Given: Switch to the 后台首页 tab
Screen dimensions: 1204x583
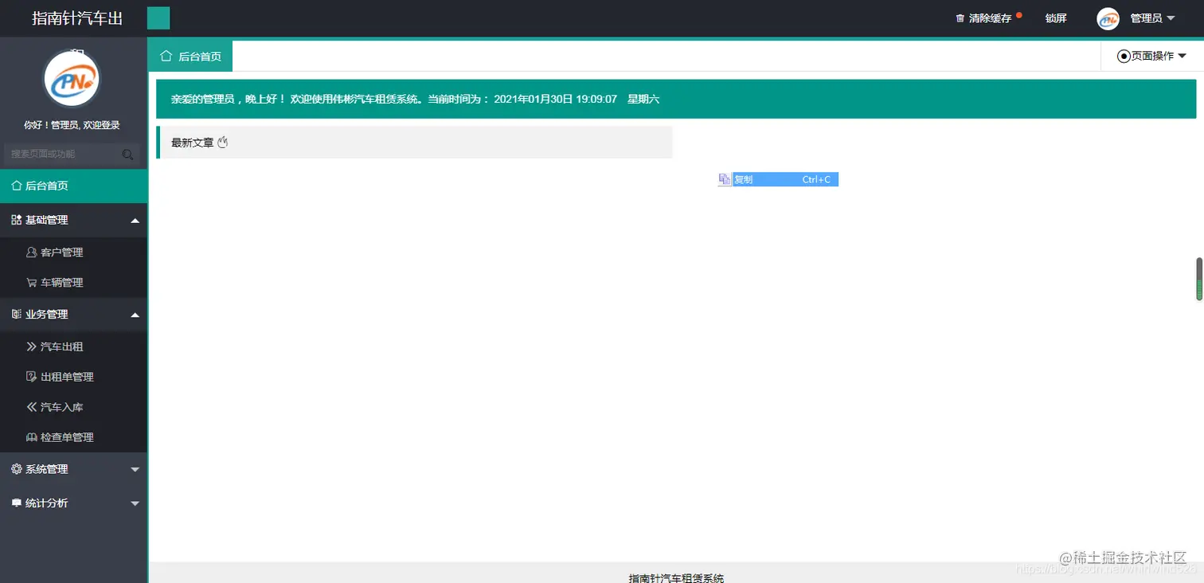Looking at the screenshot, I should click(x=190, y=56).
